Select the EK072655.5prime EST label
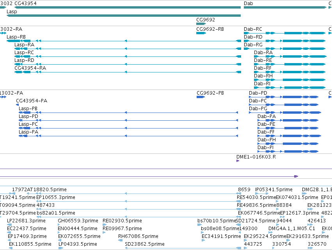Screen dimensions: 332x250 pyautogui.click(x=80, y=236)
